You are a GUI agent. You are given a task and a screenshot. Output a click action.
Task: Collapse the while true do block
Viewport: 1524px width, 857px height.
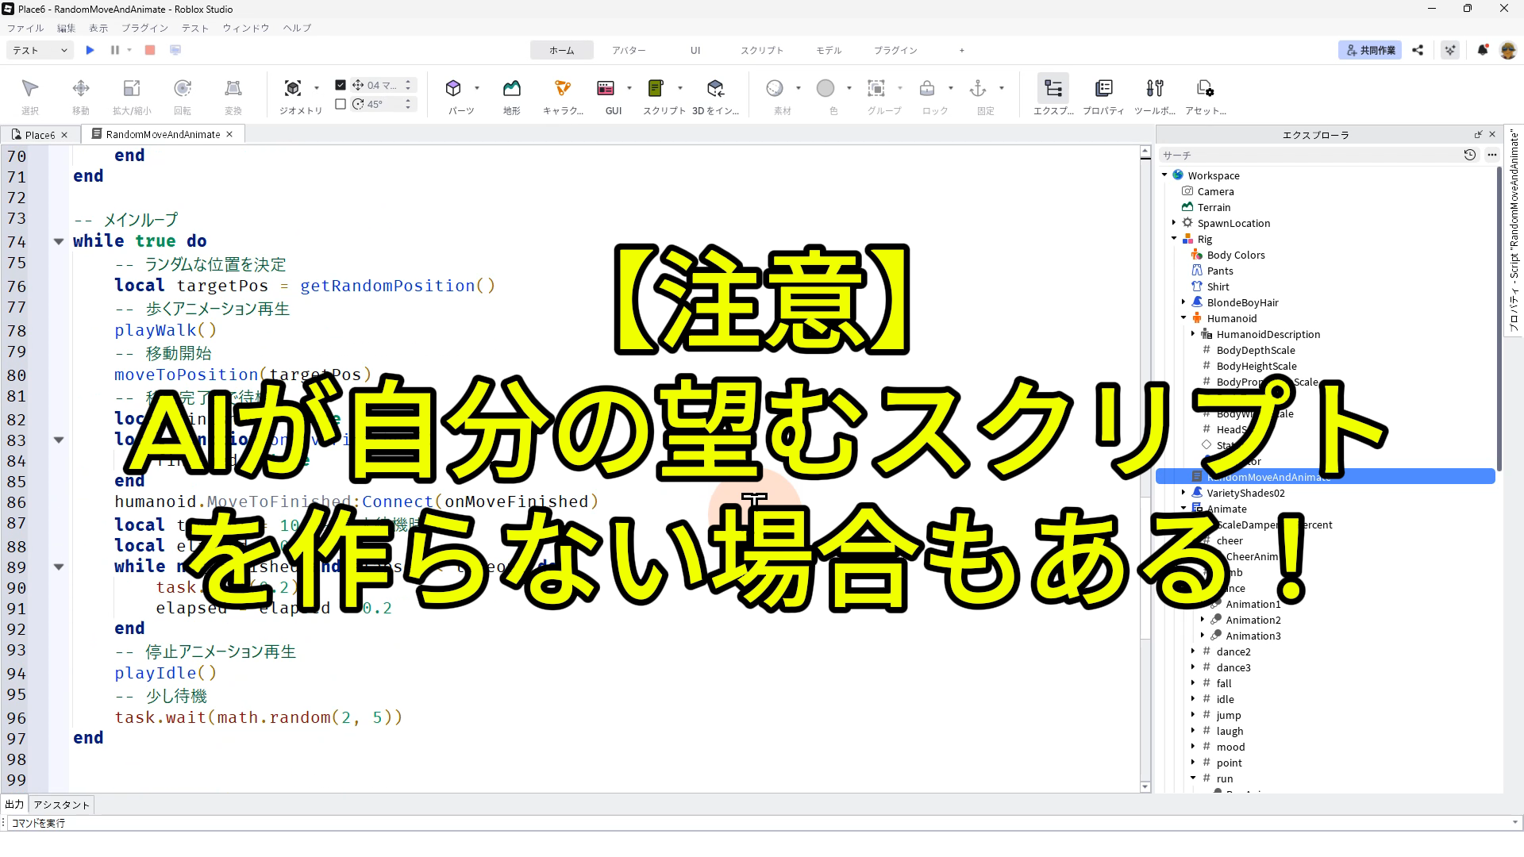pyautogui.click(x=59, y=241)
